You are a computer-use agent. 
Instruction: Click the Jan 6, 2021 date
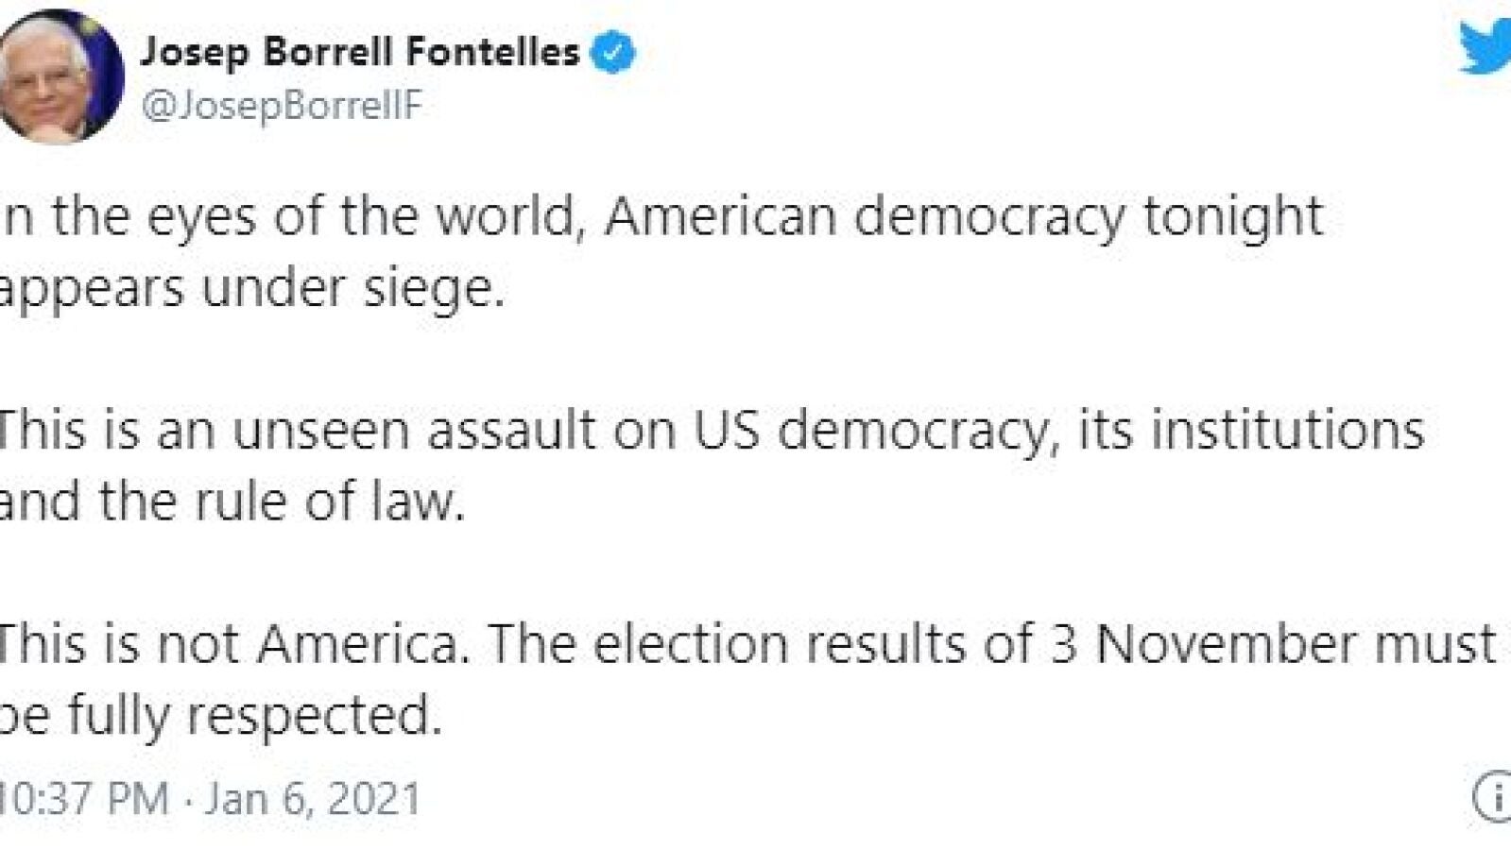coord(313,799)
